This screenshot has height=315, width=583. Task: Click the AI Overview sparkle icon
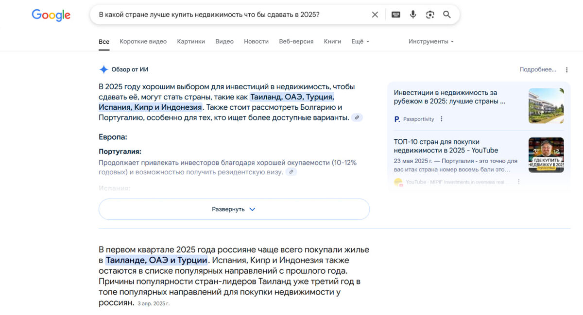pyautogui.click(x=103, y=69)
